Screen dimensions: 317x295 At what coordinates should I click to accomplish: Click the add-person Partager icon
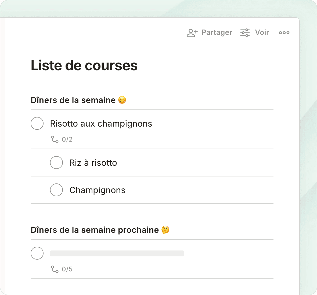click(192, 33)
